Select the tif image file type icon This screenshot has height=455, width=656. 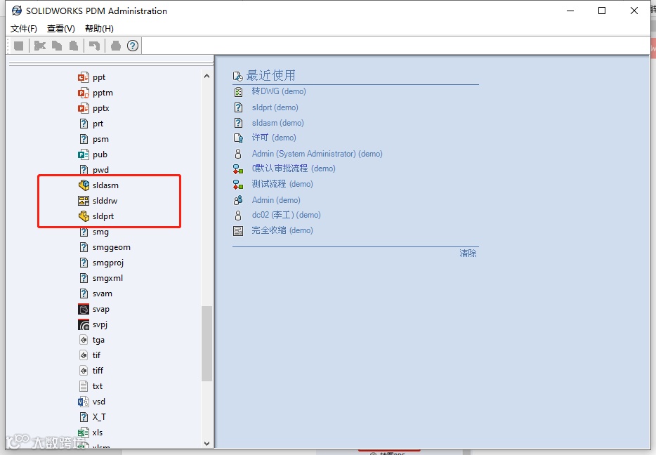(x=84, y=355)
